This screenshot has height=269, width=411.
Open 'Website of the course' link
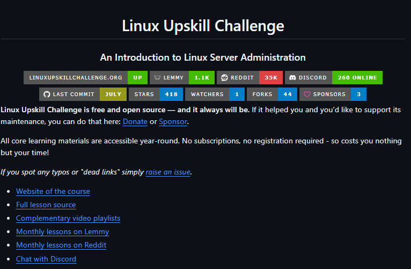click(x=53, y=191)
